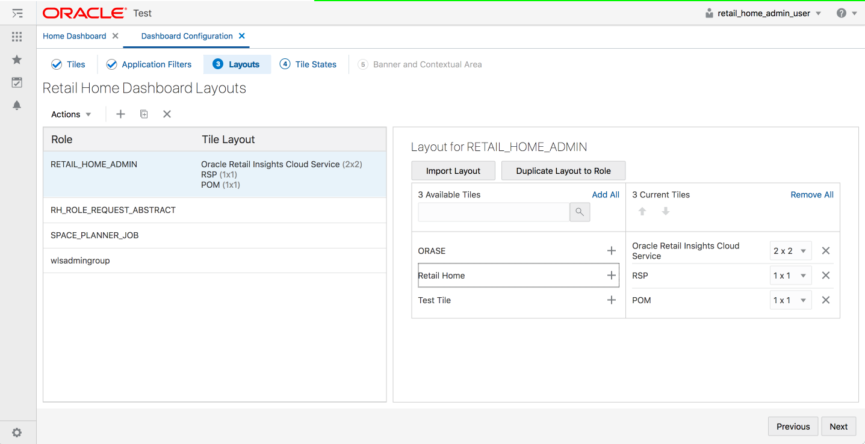Screen dimensions: 865x444
Task: Click the search magnifier for available tiles
Action: coord(580,212)
